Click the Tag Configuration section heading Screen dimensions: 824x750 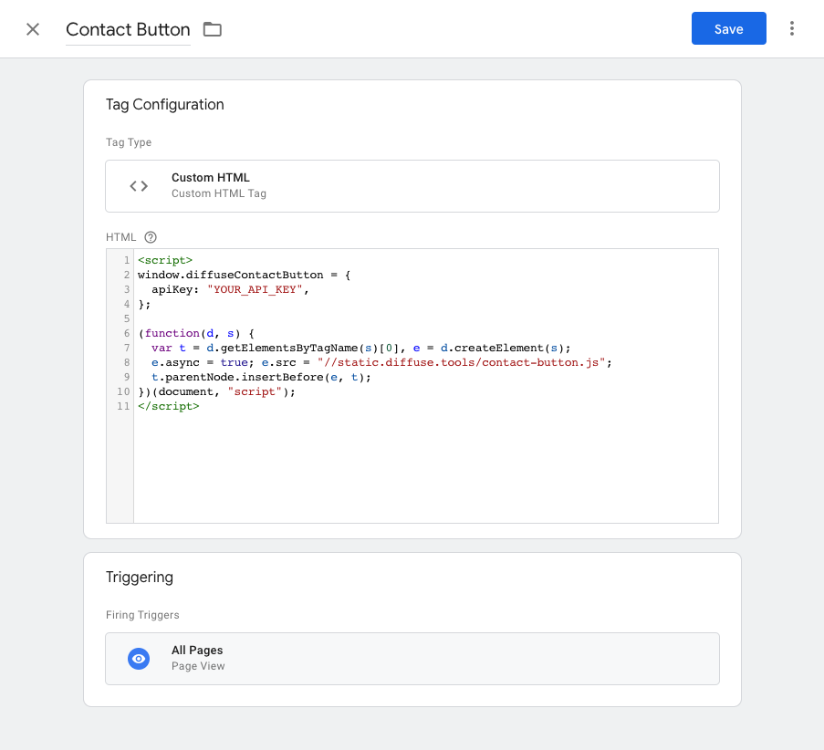coord(165,105)
